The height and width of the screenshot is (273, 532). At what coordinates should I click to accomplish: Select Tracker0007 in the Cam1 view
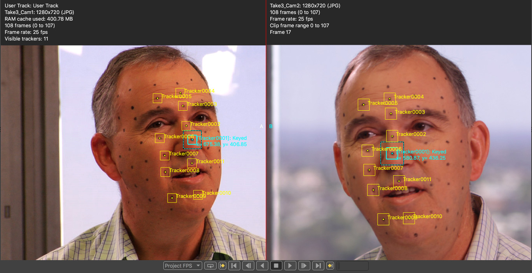click(x=164, y=155)
